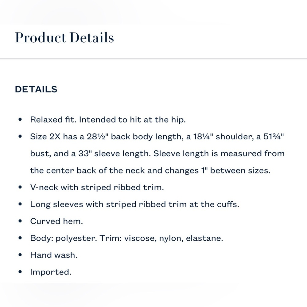Click the Imported text
The image size is (307, 307).
click(51, 272)
